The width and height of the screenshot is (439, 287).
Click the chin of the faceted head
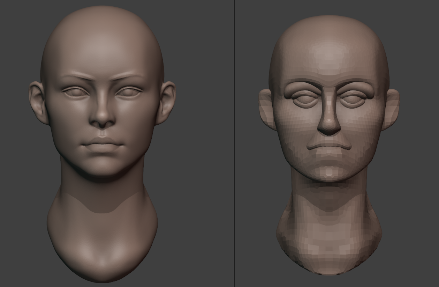coord(329,171)
